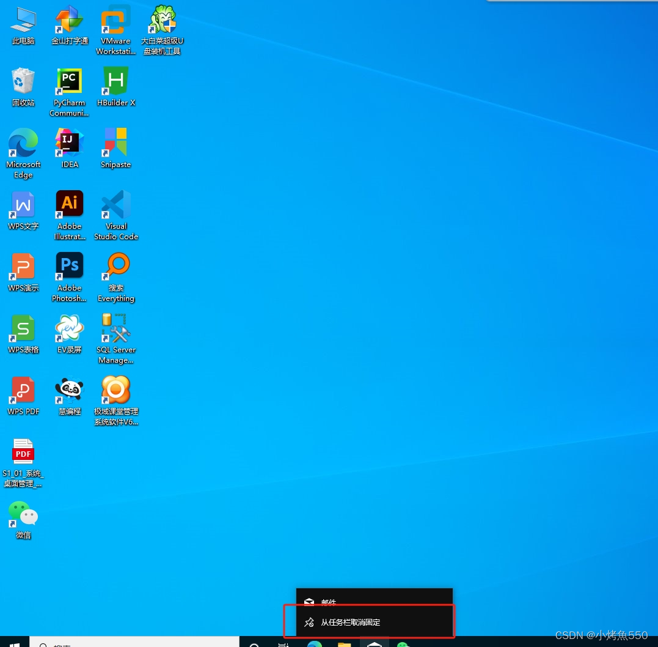Select the 慧编程 panda shortcut
658x647 pixels.
(x=70, y=395)
